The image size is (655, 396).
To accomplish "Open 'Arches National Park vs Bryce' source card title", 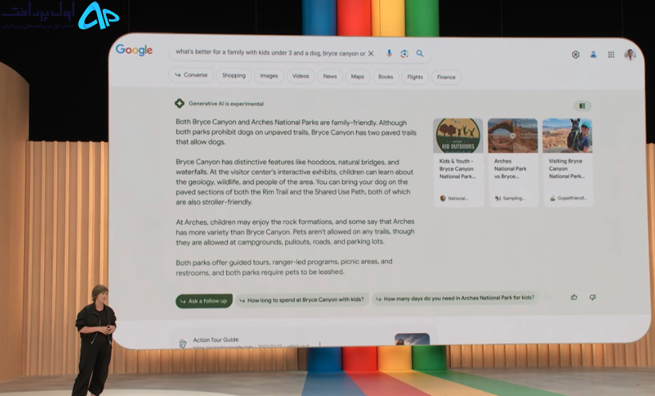I will coord(511,169).
